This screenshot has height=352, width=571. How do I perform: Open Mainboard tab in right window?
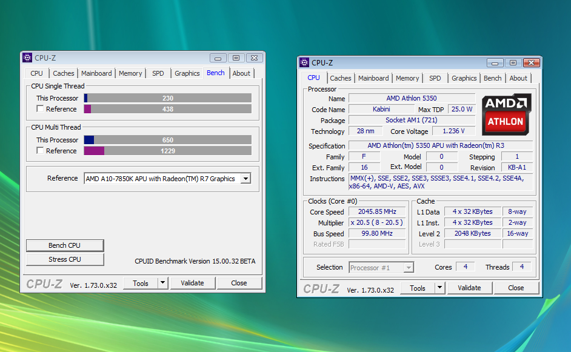pyautogui.click(x=373, y=78)
